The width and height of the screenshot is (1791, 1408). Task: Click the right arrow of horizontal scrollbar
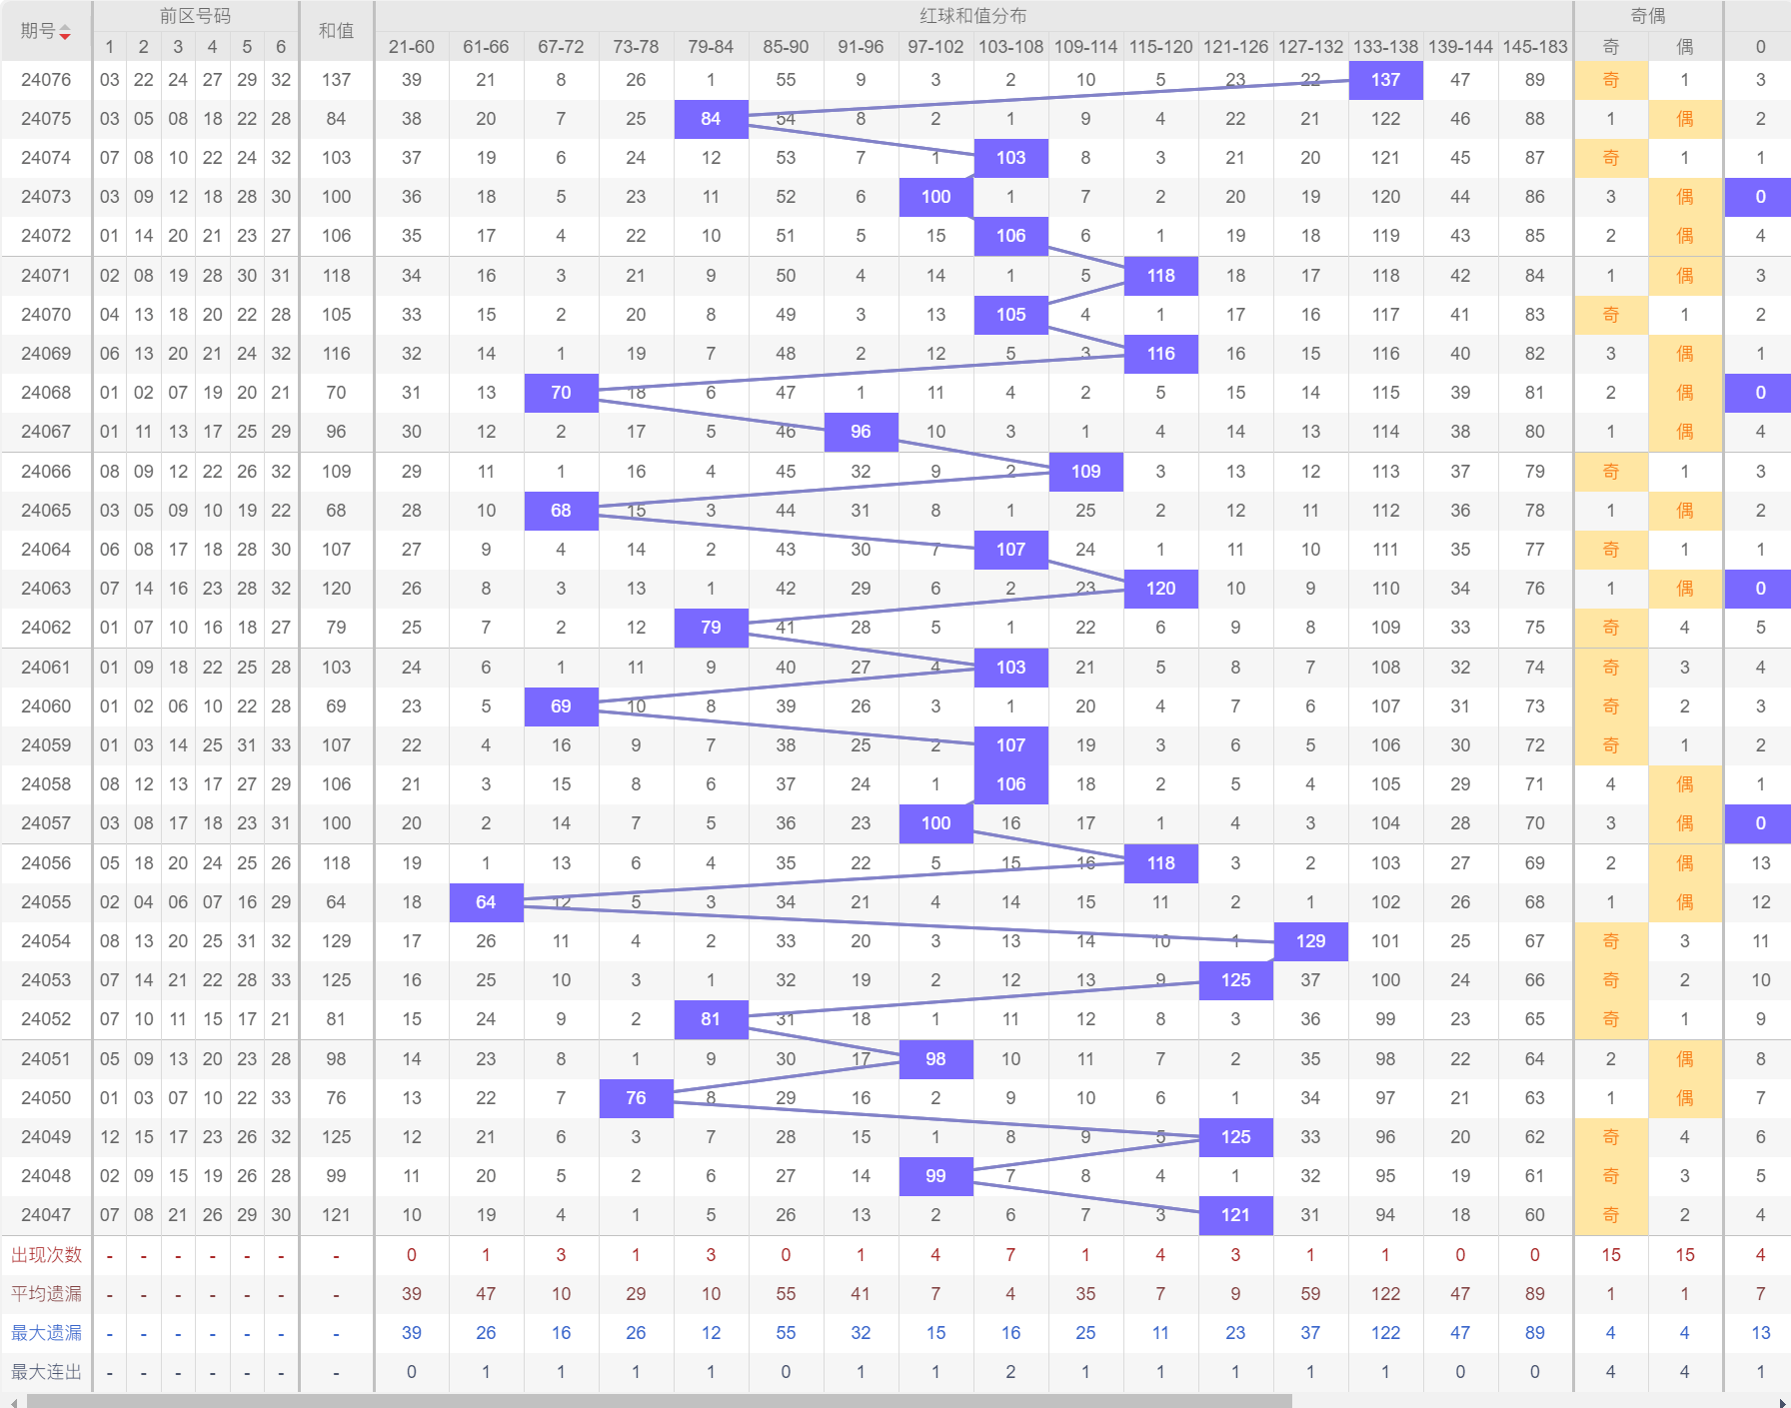(1782, 1401)
